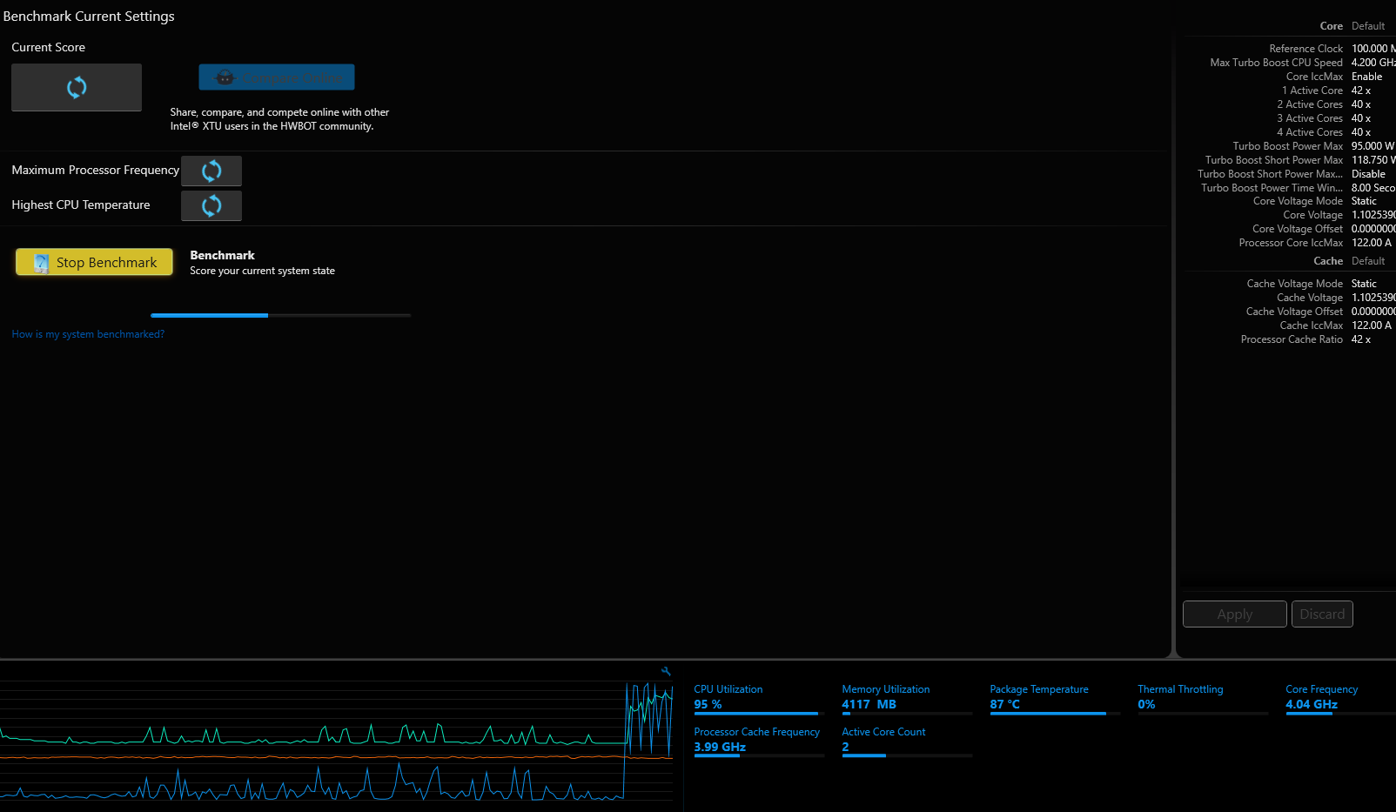This screenshot has width=1396, height=812.
Task: Click the Current Score refresh spinner box
Action: click(x=77, y=87)
